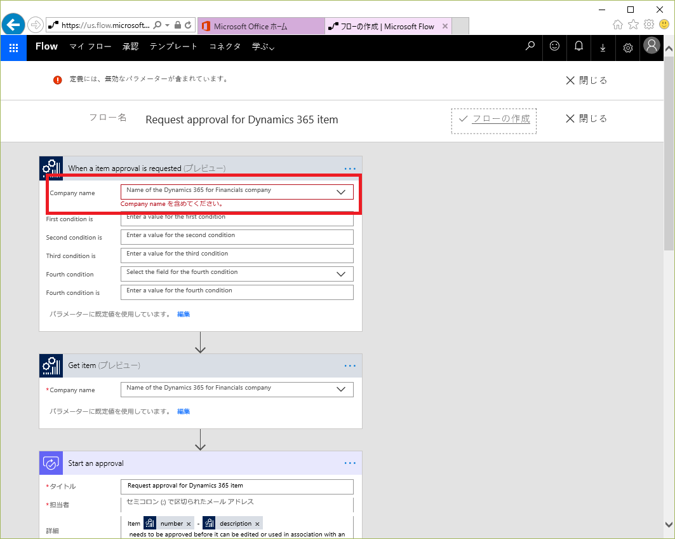Click the Second condition value field
The width and height of the screenshot is (675, 539).
237,237
